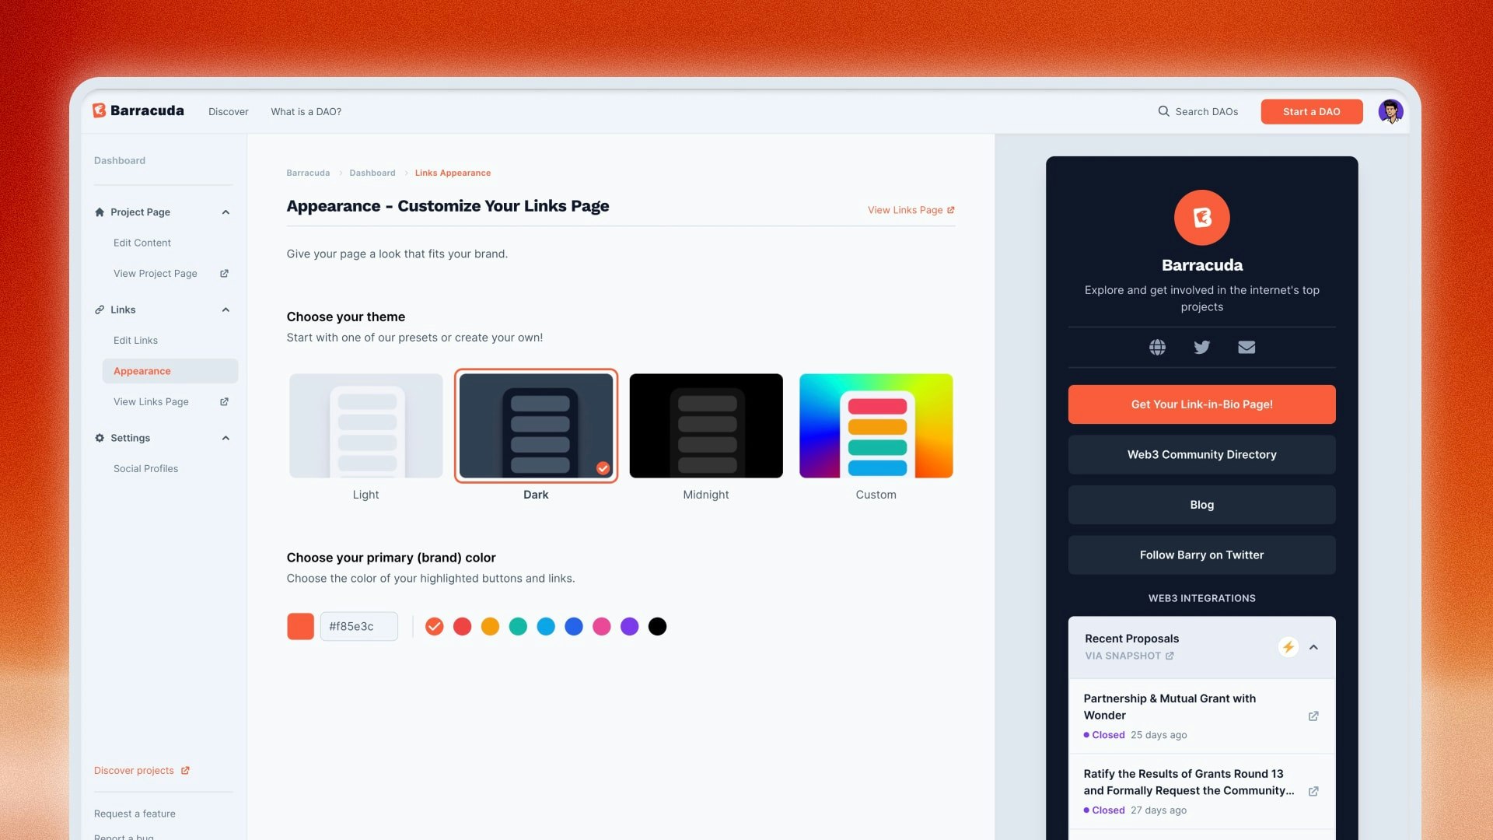Open Barracuda's Twitter icon on preview card
Screen dimensions: 1493x840
1202,347
